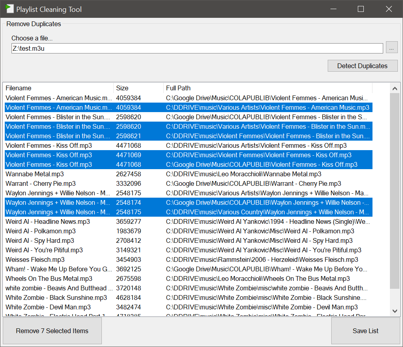Select White Zombie - Devil Man.mp3 row
The image size is (403, 347).
[48, 307]
